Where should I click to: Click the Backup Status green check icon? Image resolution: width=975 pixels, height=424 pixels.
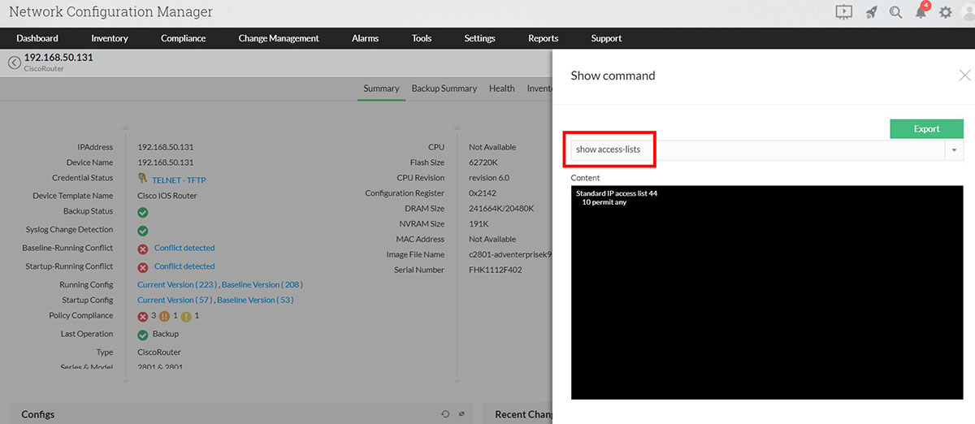143,212
